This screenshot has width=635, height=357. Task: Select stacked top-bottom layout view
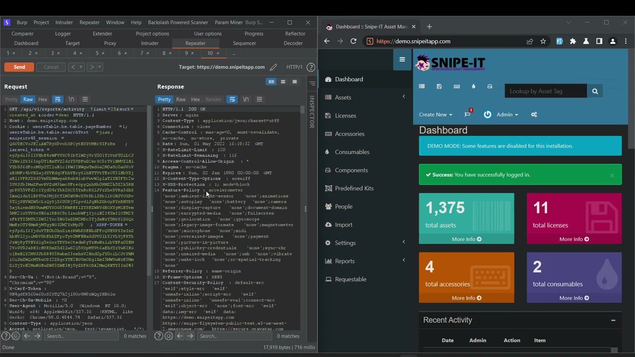283,82
